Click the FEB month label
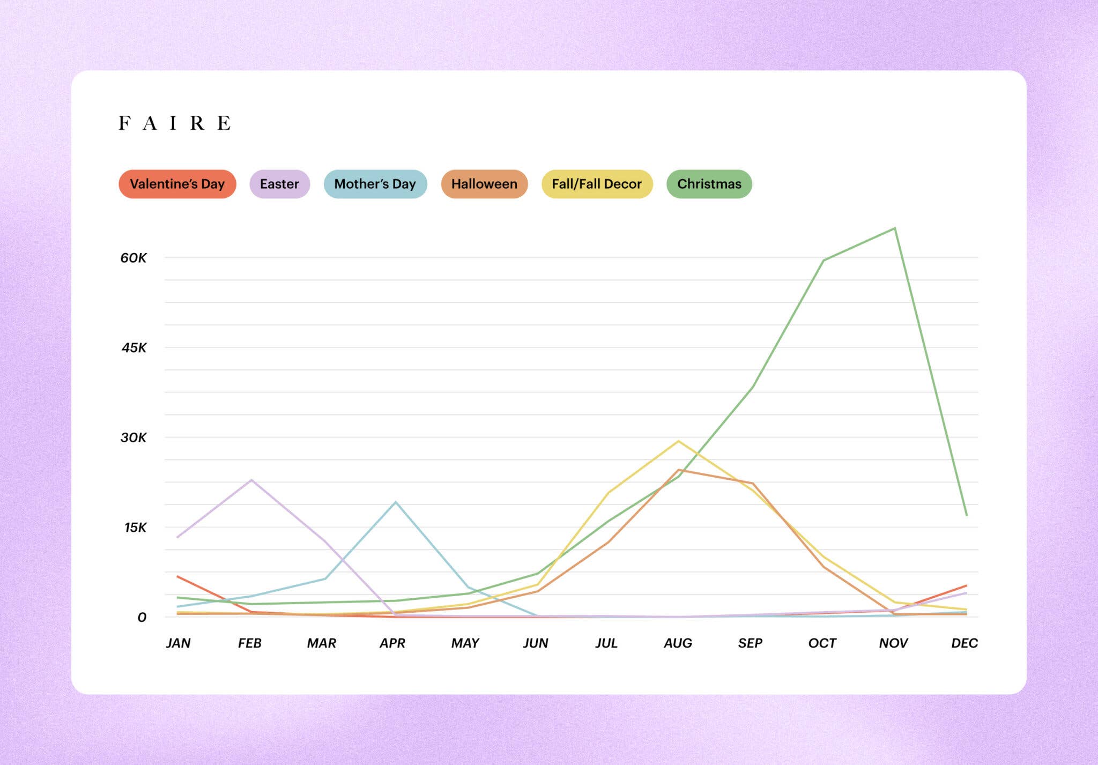Screen dimensions: 1098x765 pos(250,643)
